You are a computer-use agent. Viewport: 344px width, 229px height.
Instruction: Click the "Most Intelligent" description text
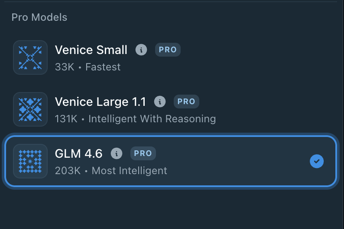[130, 171]
